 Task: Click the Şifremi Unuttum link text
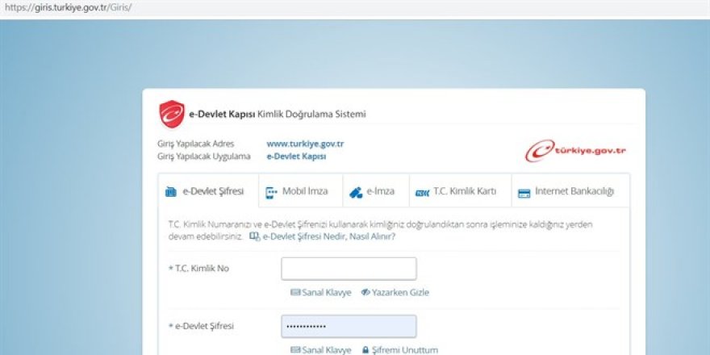405,350
